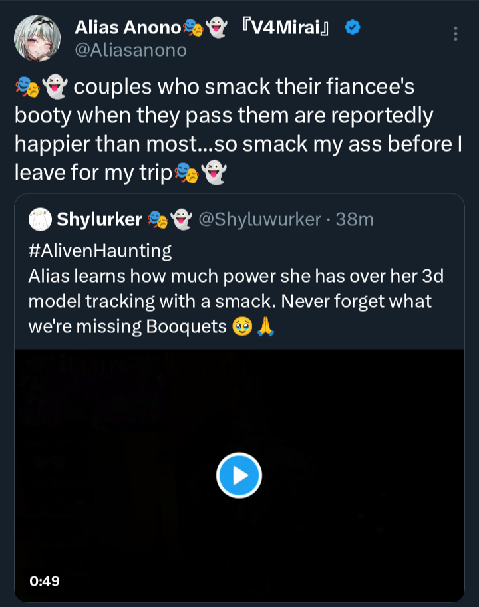Click the ghost emoji ending the main tweet
The image size is (479, 607).
214,172
